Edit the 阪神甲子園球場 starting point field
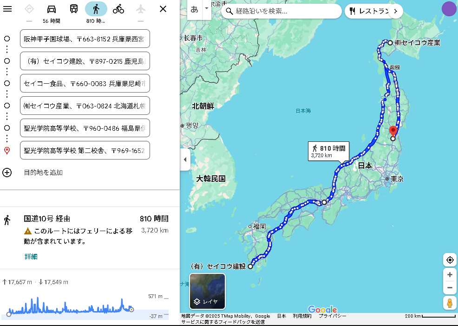Screen dimensions: 458x326 point(85,39)
